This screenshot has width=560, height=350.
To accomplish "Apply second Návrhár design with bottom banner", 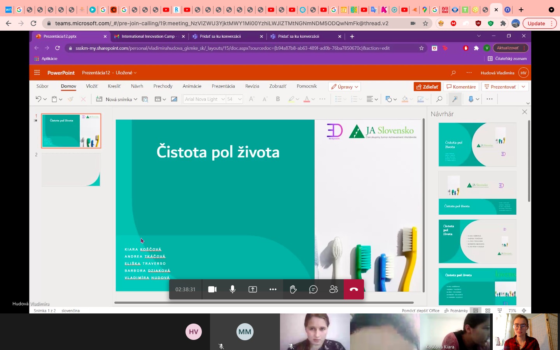I will click(478, 193).
